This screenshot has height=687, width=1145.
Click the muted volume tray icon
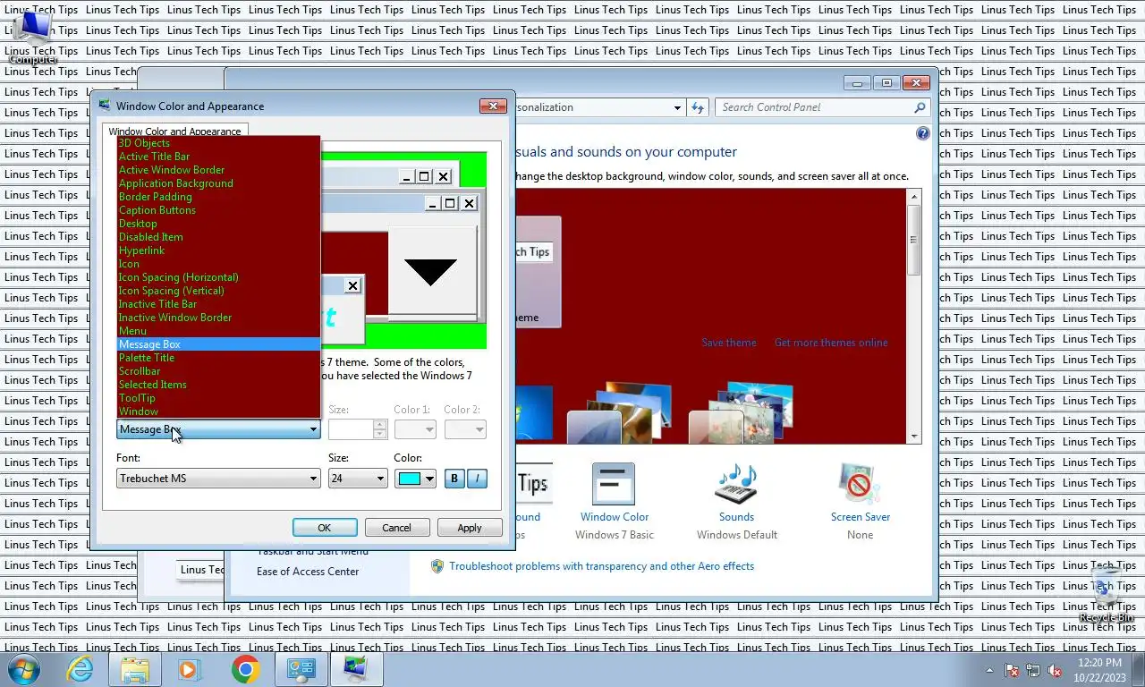pos(1055,670)
